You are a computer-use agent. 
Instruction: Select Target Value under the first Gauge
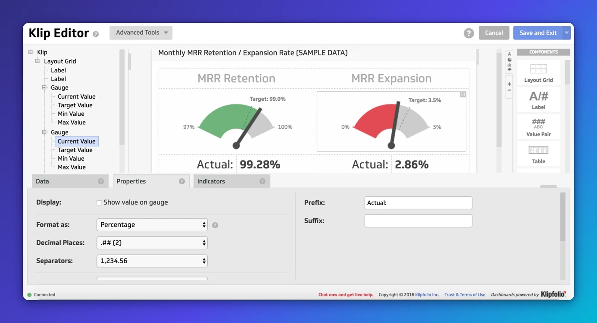[x=75, y=105]
